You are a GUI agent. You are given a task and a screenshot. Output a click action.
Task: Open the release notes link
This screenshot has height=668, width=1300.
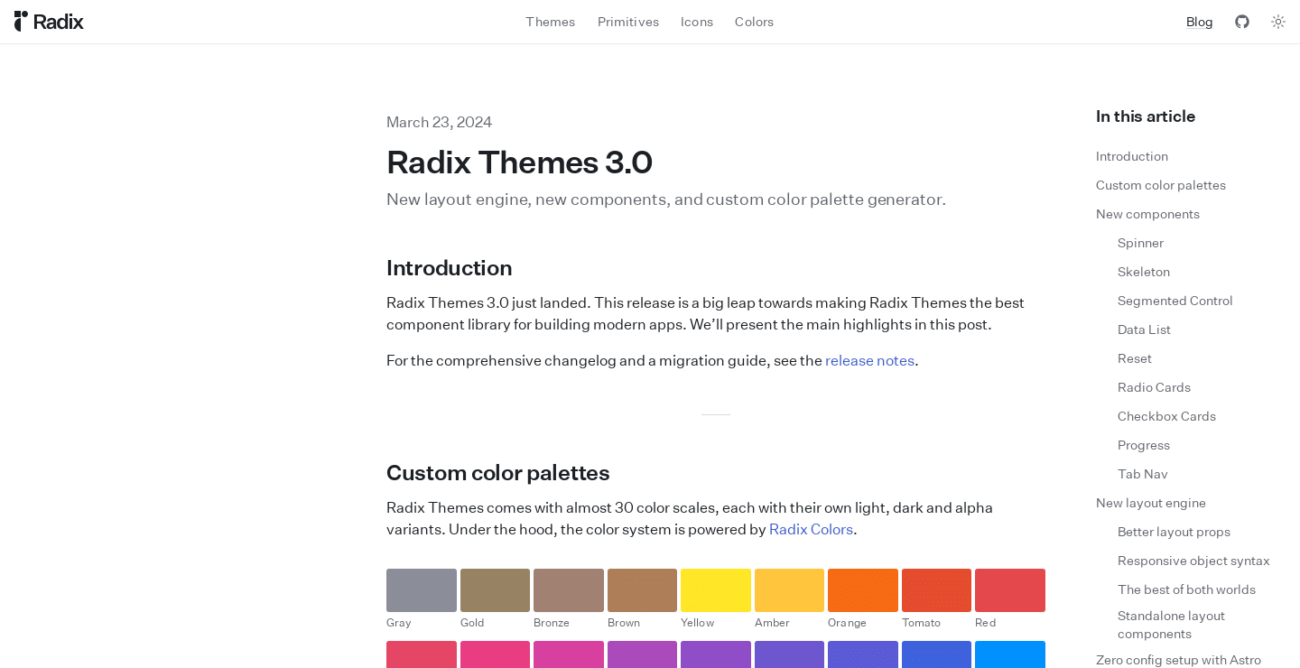pyautogui.click(x=869, y=360)
